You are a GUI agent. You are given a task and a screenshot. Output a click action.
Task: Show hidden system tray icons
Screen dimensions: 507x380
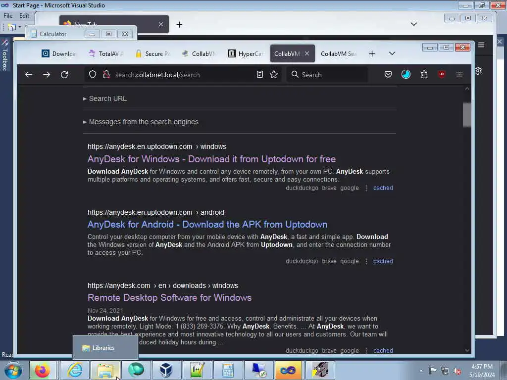421,371
